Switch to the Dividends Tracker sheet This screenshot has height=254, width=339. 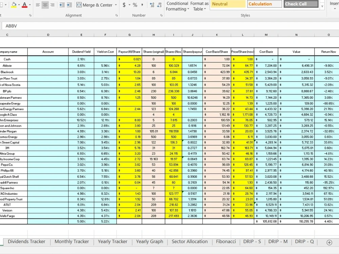26,242
